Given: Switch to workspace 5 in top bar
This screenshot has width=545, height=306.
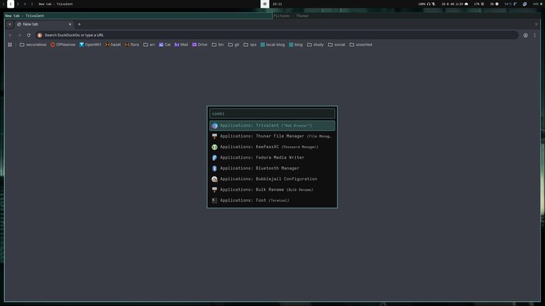Looking at the screenshot, I should (32, 4).
